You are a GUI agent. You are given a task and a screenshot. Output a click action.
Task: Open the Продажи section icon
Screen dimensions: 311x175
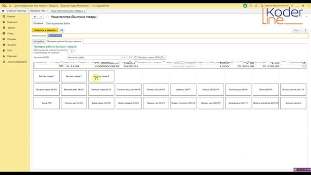tap(4, 39)
